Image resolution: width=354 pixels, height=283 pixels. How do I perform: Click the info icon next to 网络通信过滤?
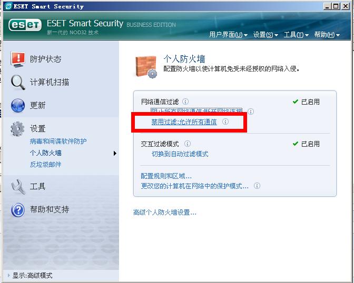click(x=185, y=102)
